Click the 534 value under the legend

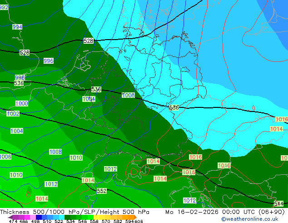click(x=70, y=221)
